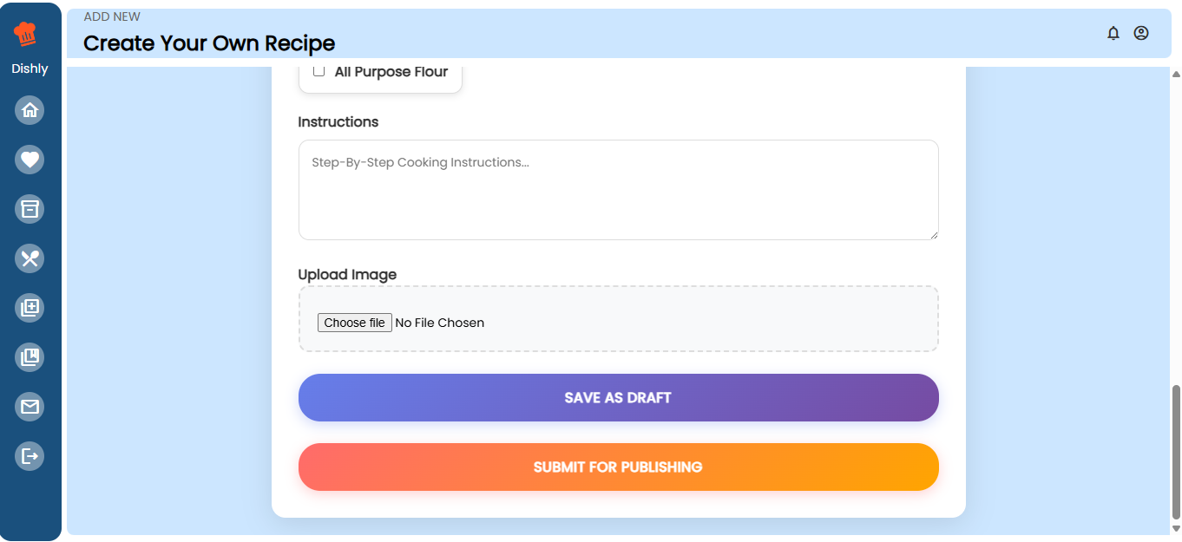
Task: Open saved bookmarks via the book icon
Action: click(x=30, y=356)
